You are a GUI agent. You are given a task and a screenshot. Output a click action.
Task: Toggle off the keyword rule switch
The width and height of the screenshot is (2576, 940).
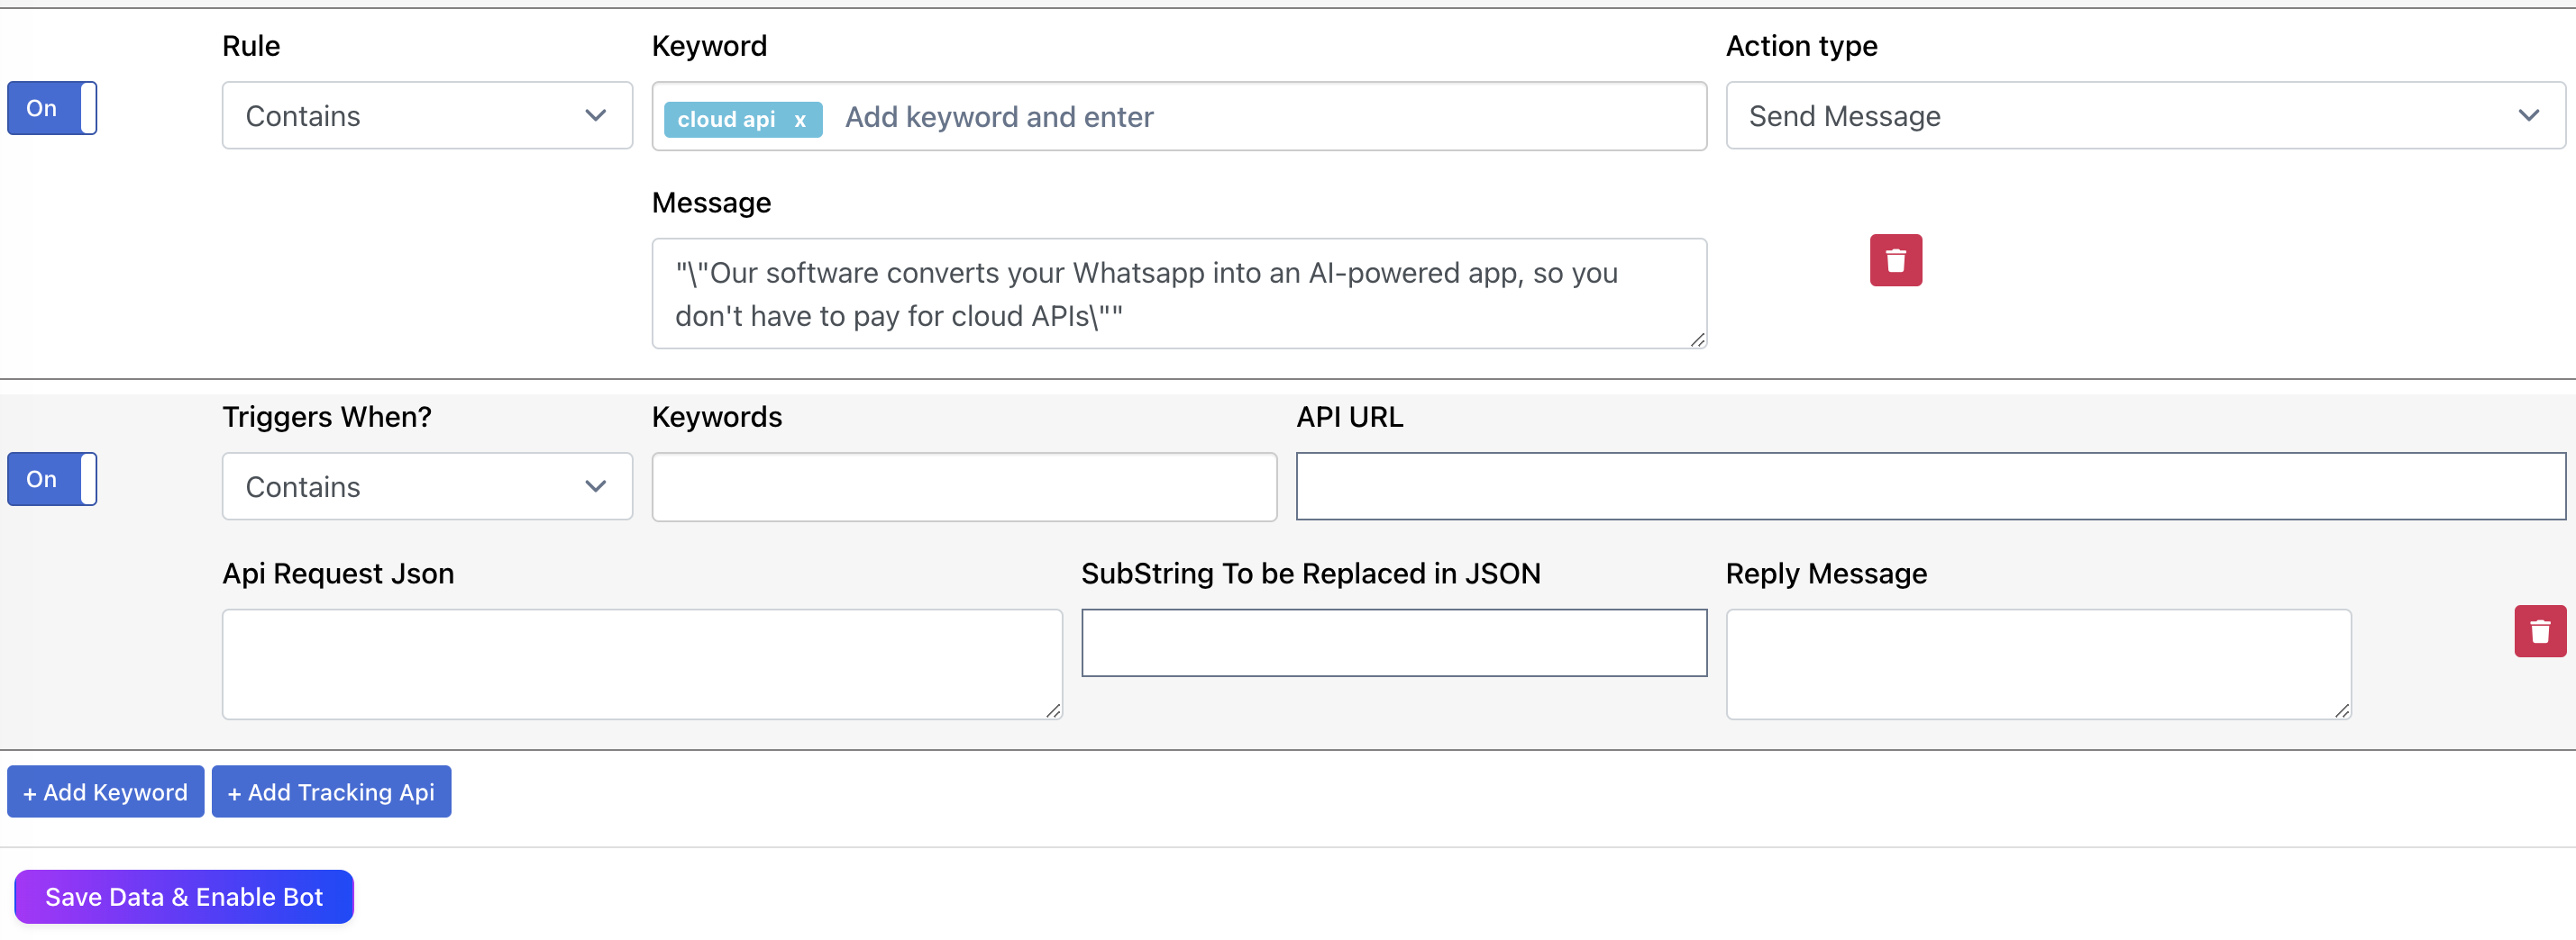click(x=52, y=108)
